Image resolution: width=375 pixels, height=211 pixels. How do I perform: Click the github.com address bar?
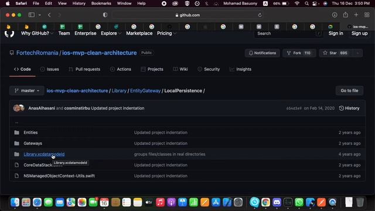pos(187,15)
